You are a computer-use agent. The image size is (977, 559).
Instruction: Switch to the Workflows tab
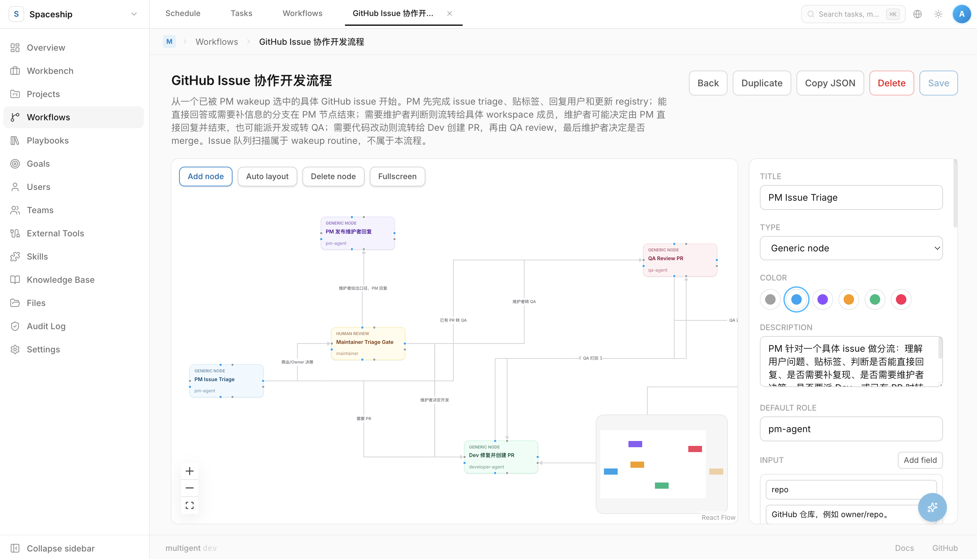coord(302,13)
